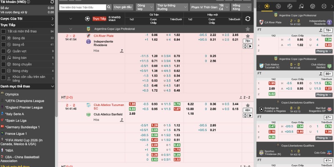Select the volleyball tab in right panel
Screen dimensions: 334x167
313,6
